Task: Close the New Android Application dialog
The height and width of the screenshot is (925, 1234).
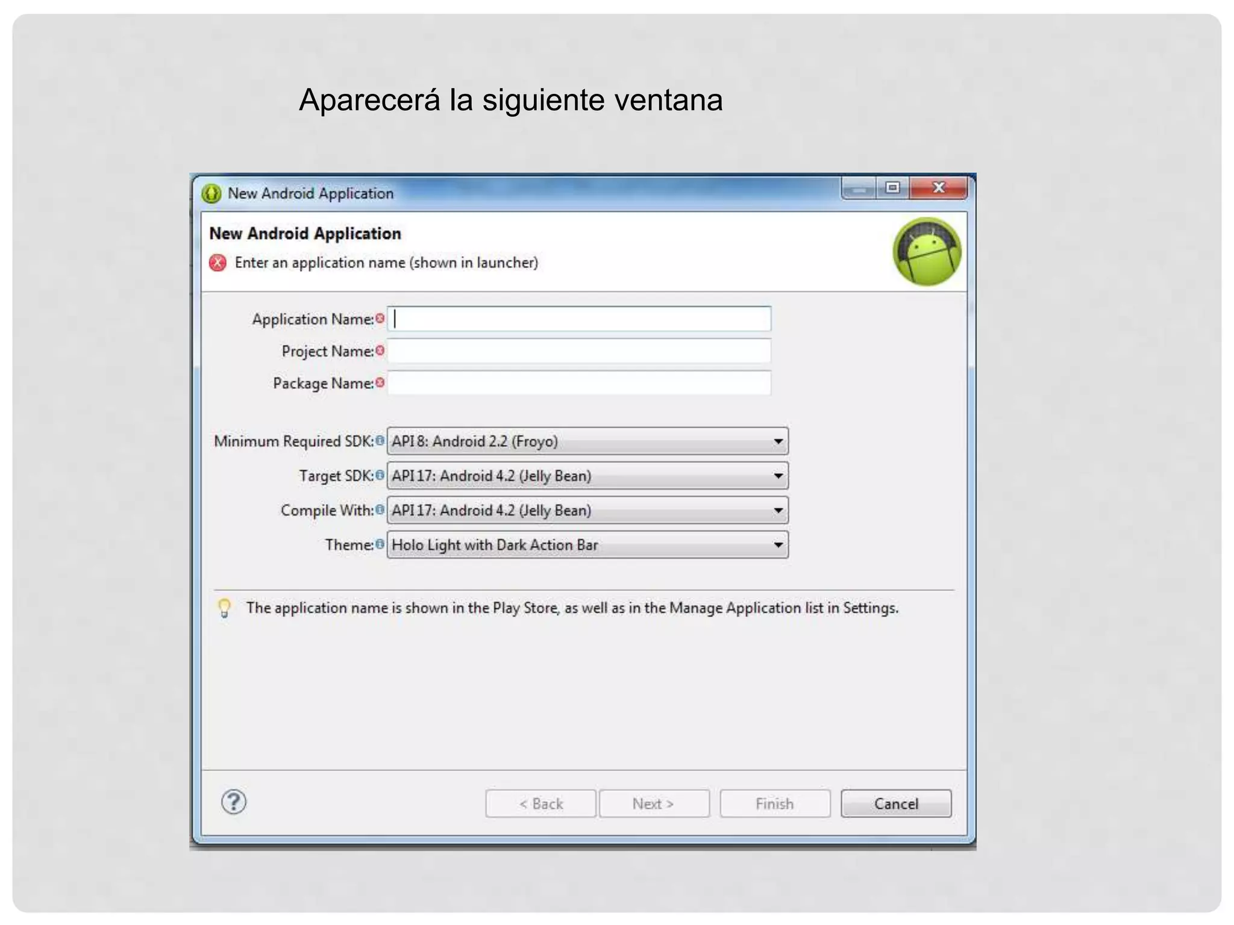Action: (938, 188)
